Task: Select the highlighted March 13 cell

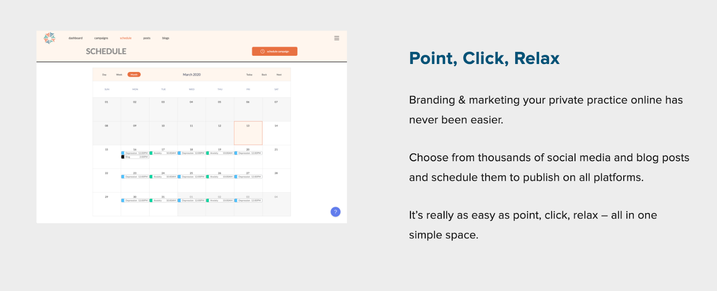Action: click(x=248, y=133)
